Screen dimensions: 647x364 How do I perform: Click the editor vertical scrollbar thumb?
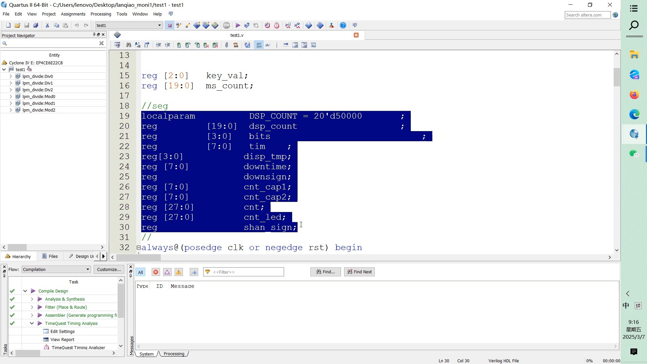click(617, 77)
